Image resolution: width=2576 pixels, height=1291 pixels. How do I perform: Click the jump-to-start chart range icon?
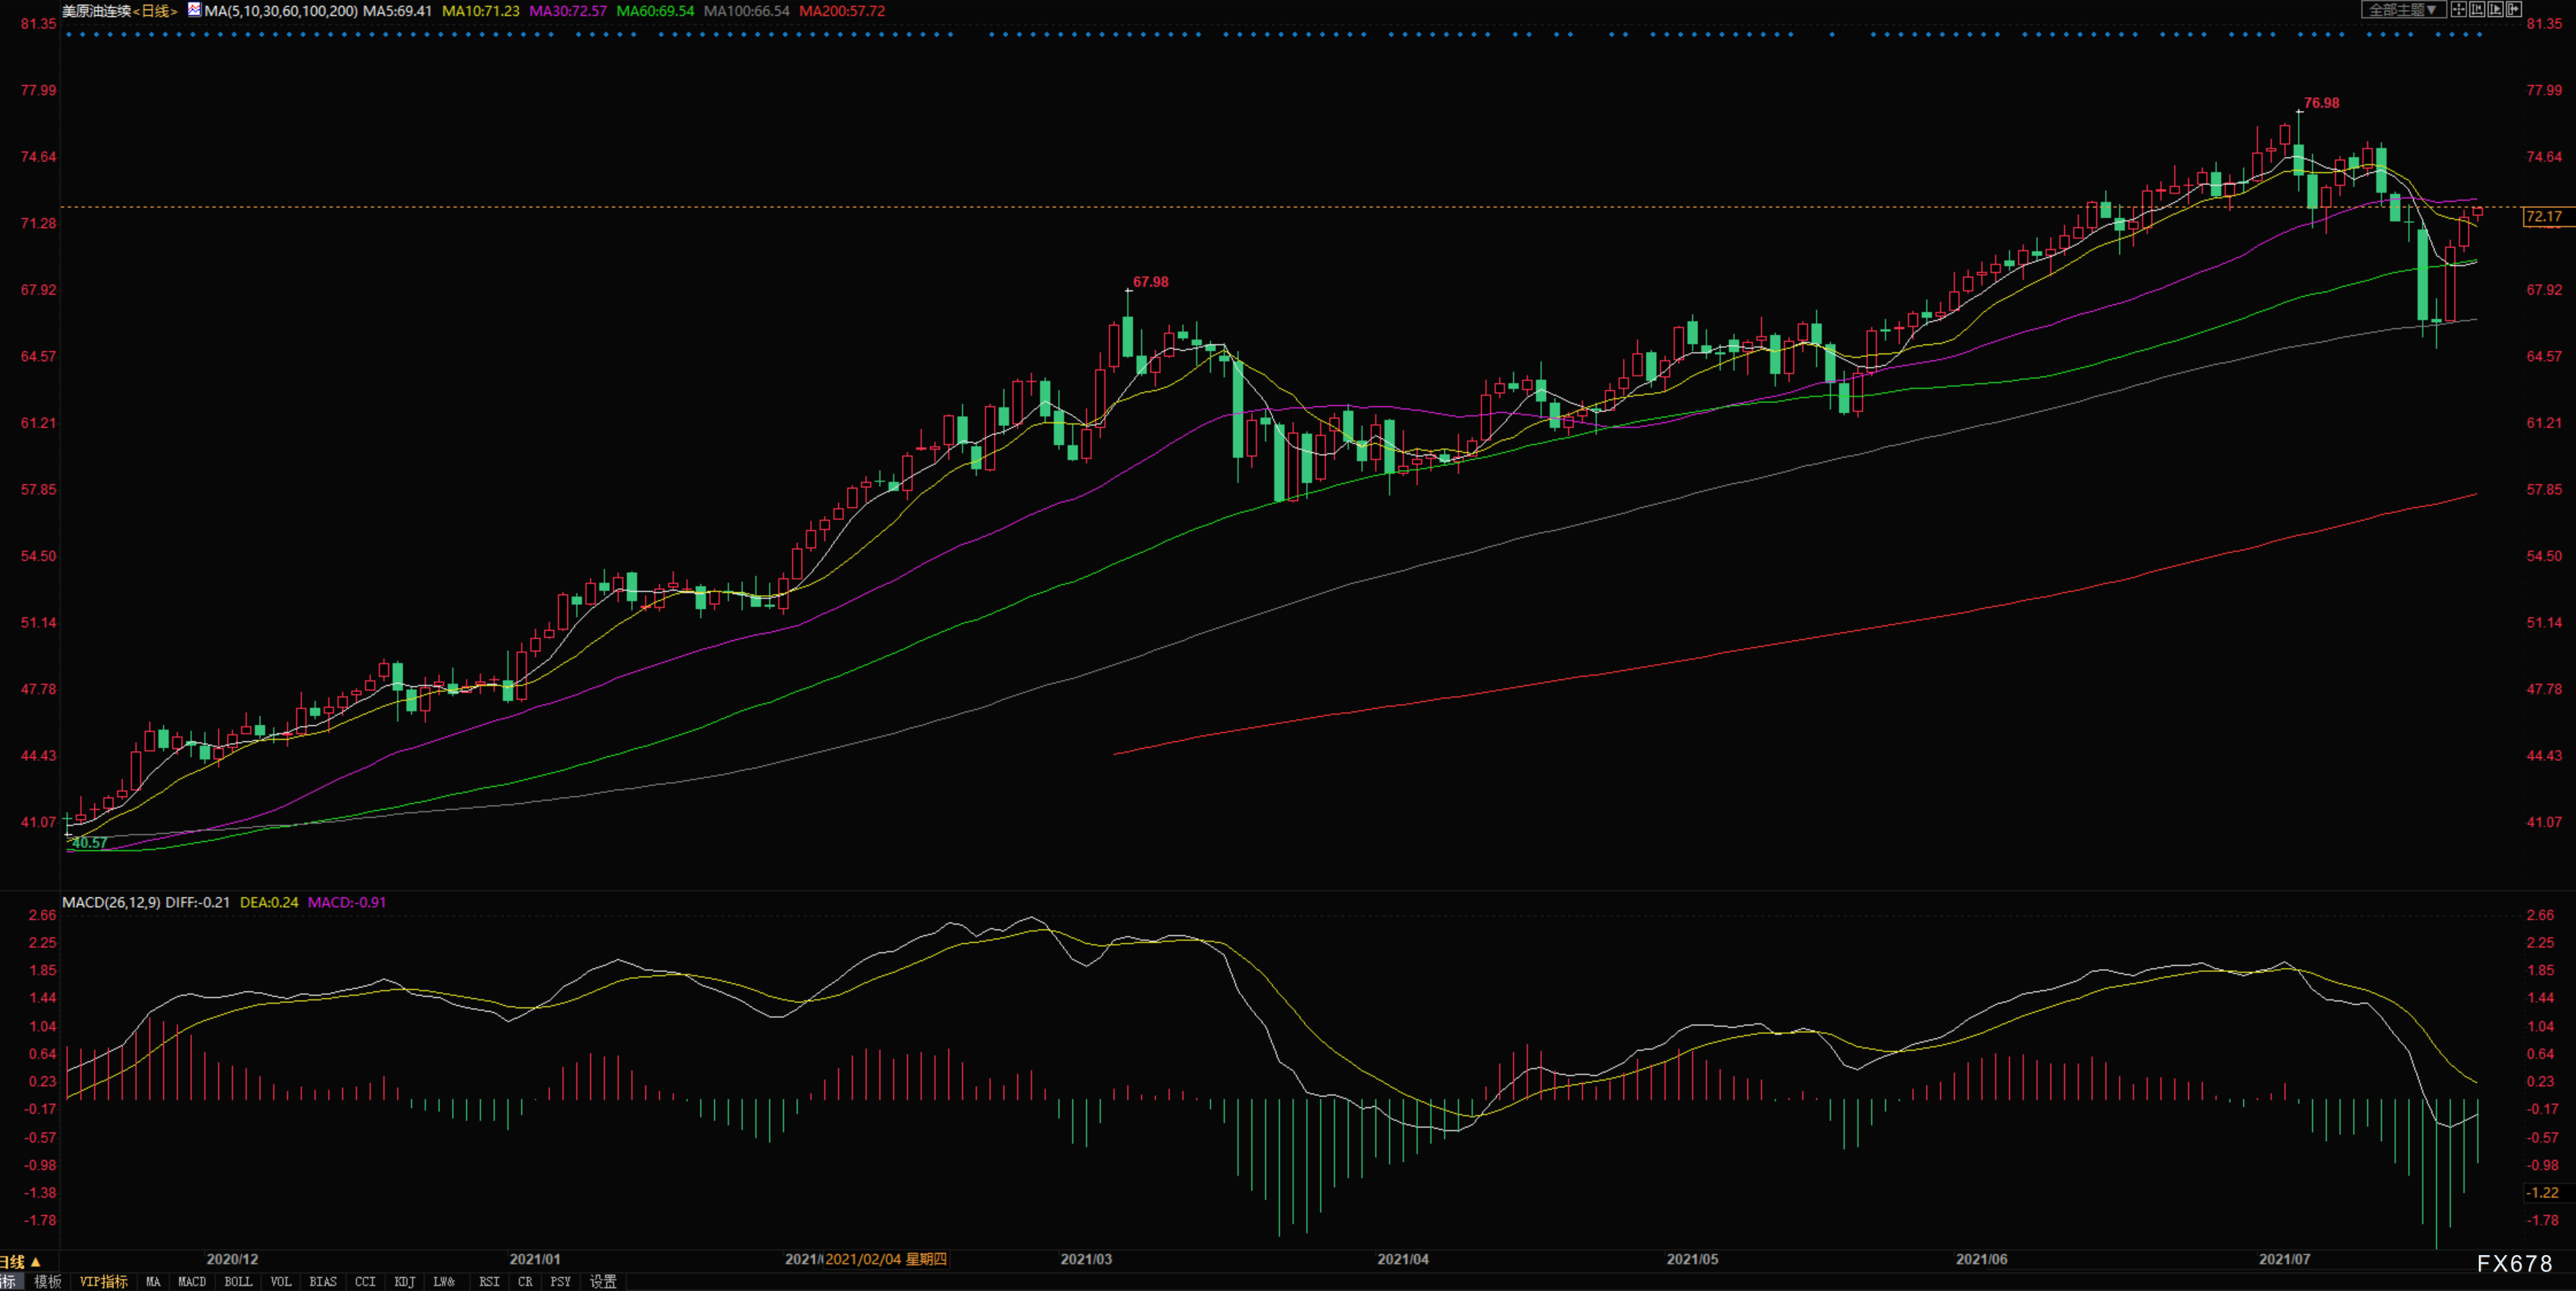[x=2478, y=9]
